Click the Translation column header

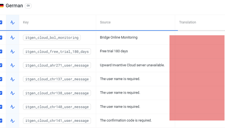pos(187,22)
